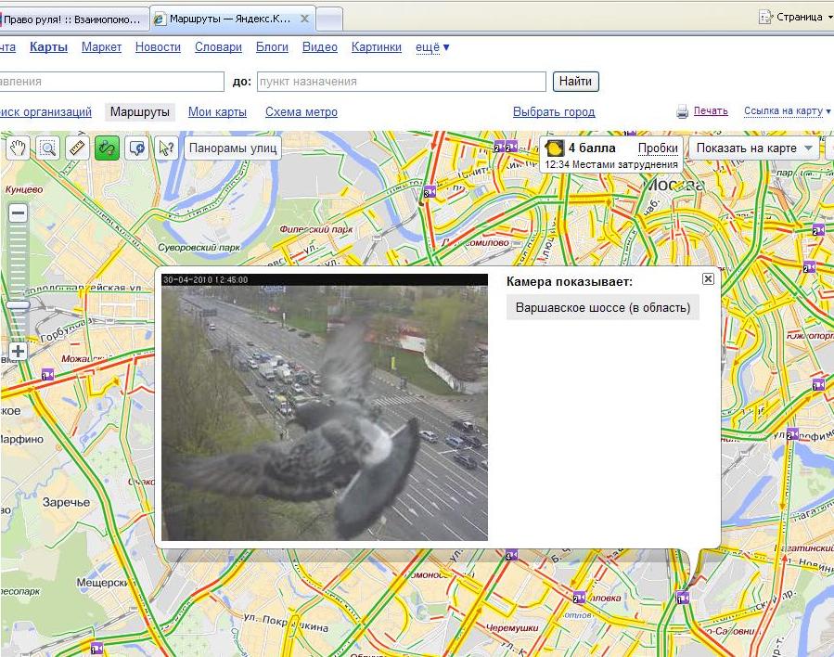The image size is (834, 657).
Task: Open the Схема метро tab
Action: 301,112
